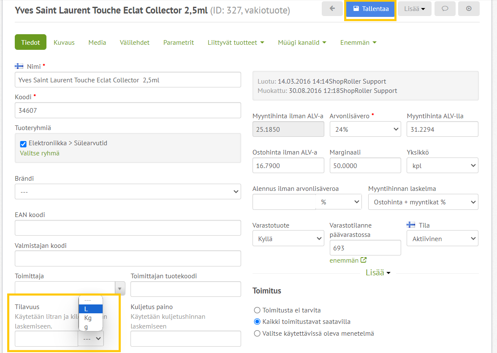Open the Alennus % type dropdown

(x=339, y=202)
